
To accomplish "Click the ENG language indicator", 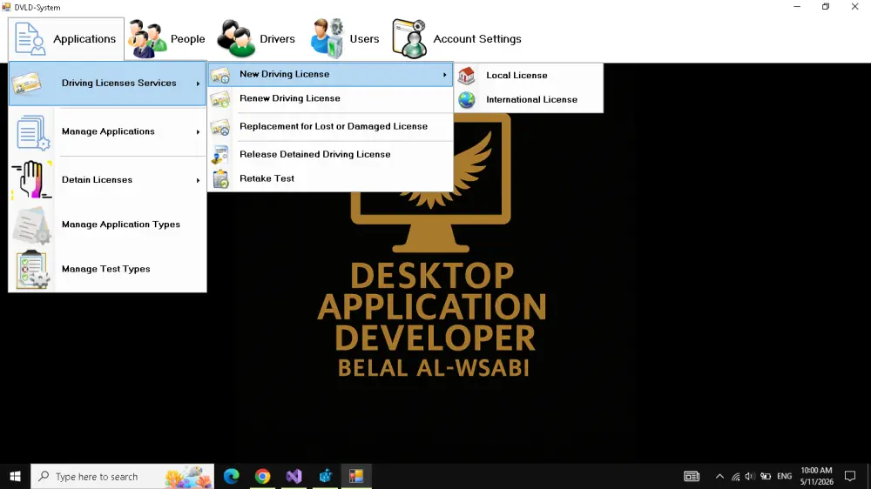I will [785, 476].
